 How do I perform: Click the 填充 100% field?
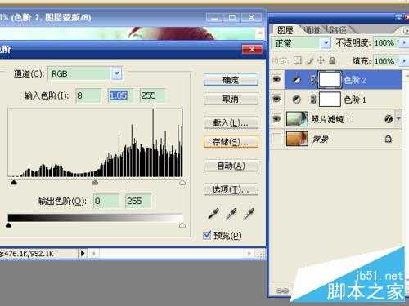coord(386,61)
